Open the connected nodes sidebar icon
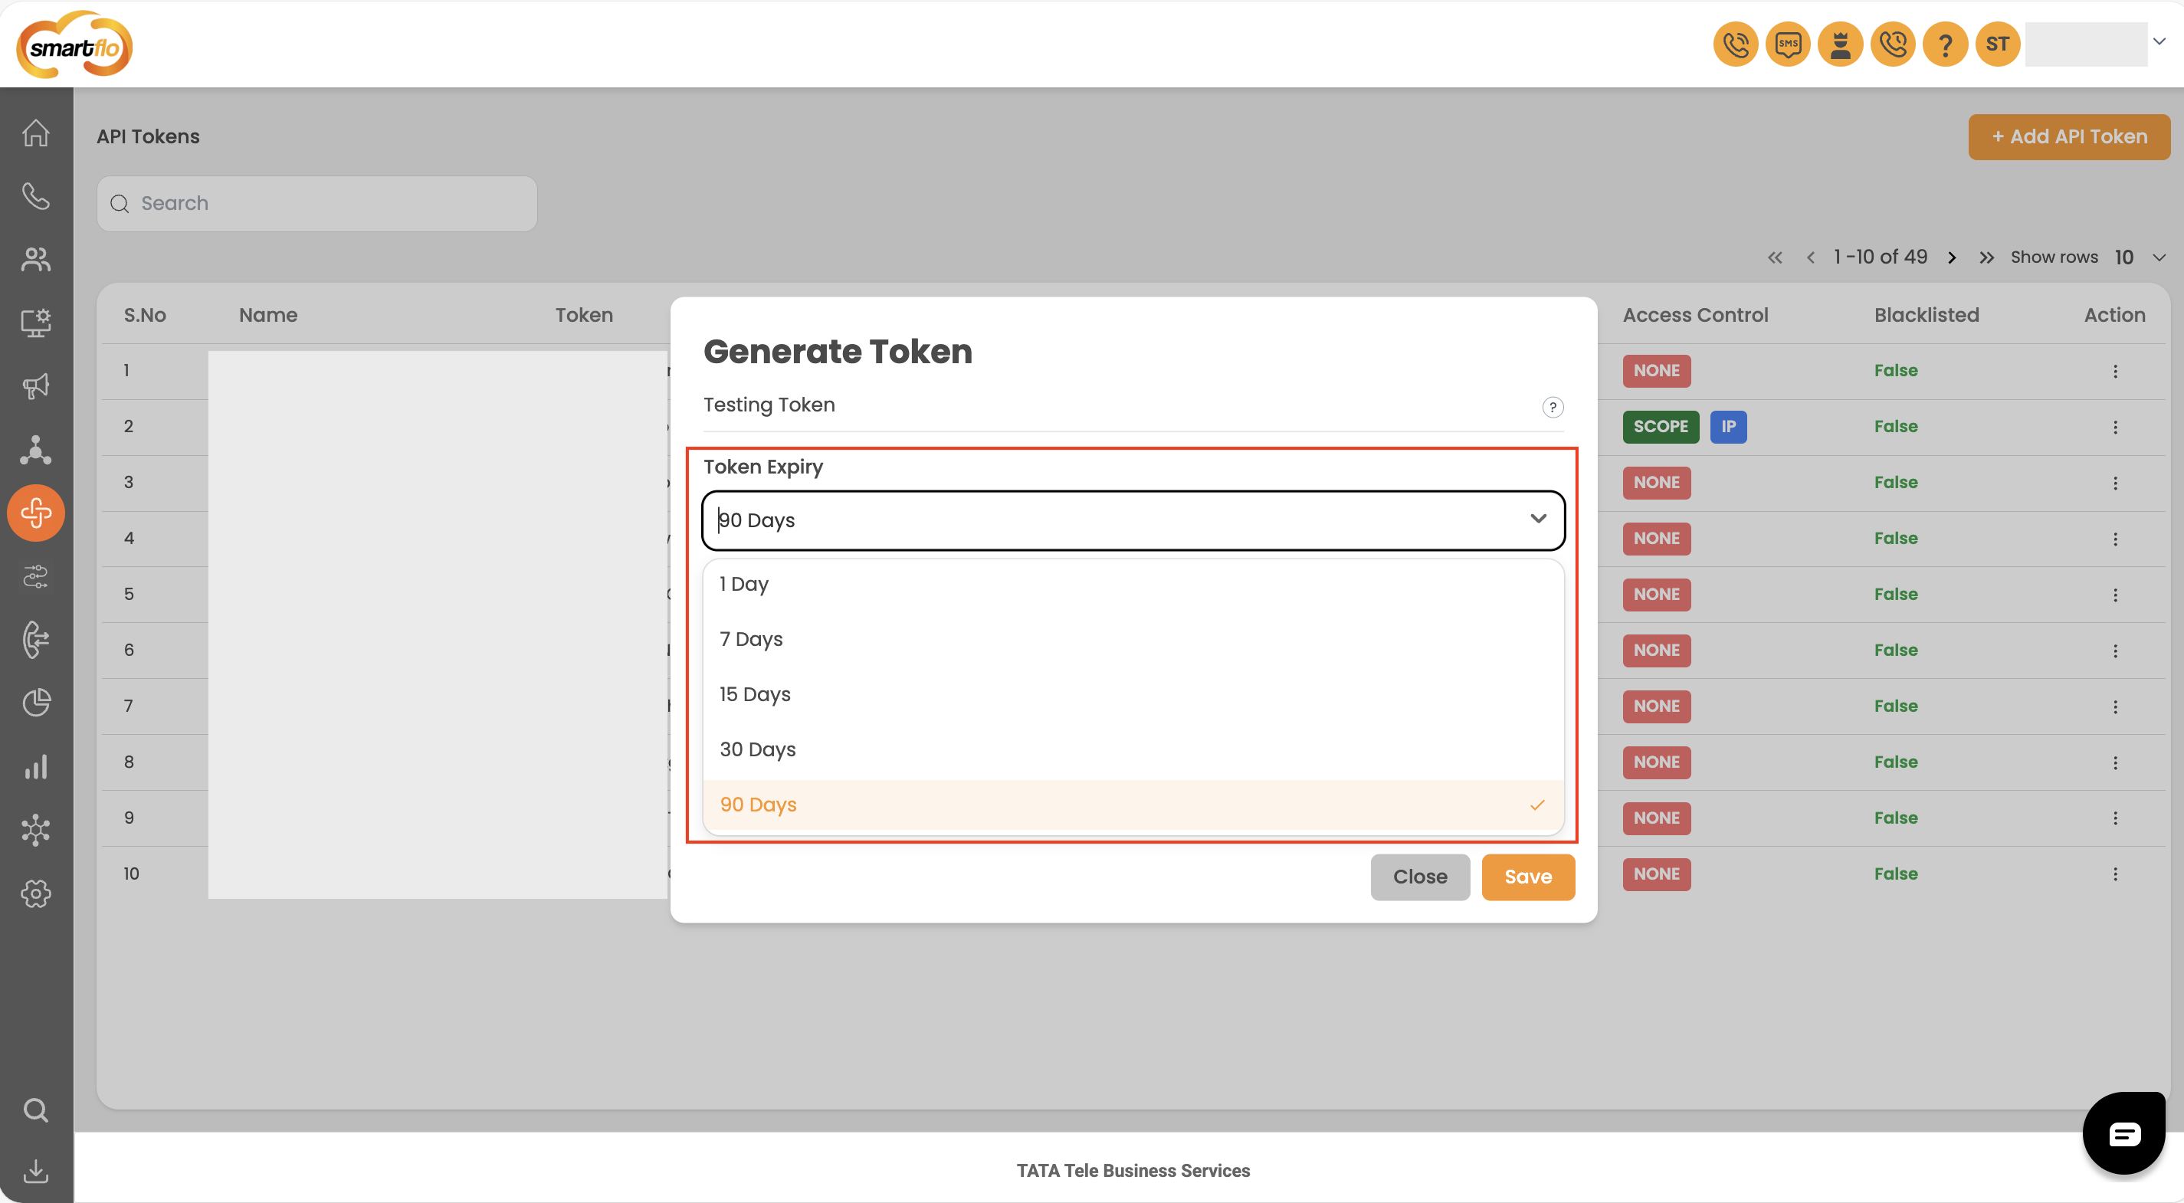The image size is (2184, 1203). (35, 830)
